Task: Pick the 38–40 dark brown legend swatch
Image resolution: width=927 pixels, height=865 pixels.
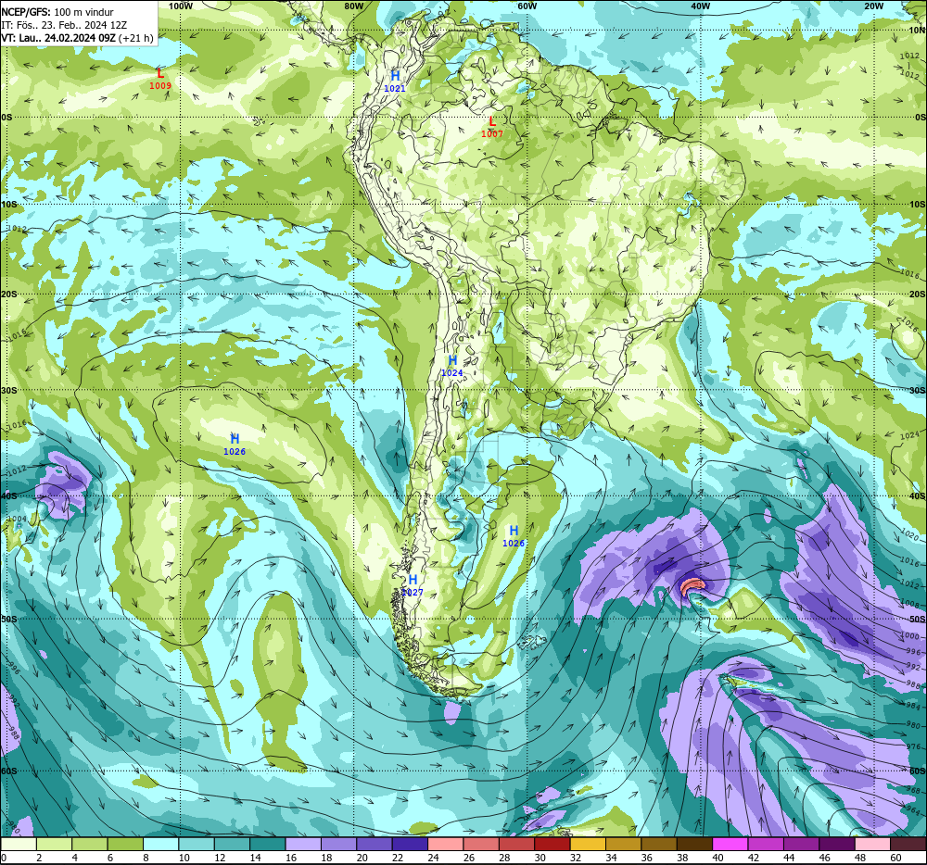Action: (x=695, y=845)
